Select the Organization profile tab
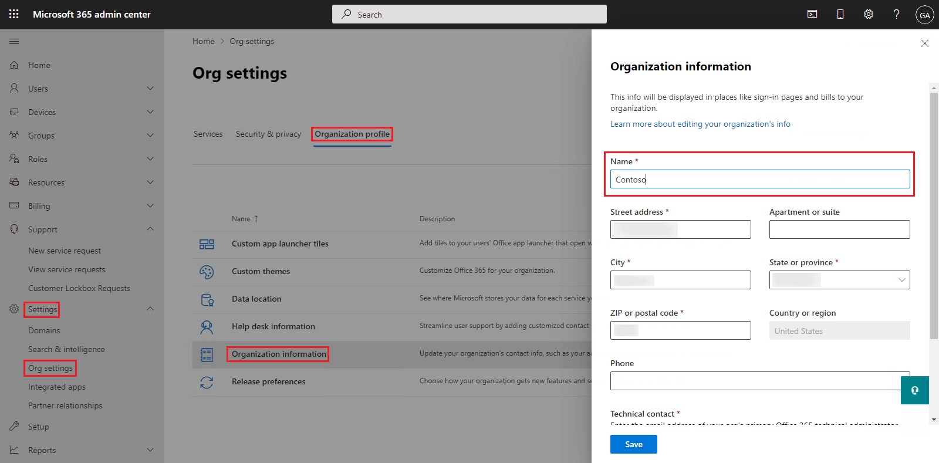 click(x=352, y=134)
